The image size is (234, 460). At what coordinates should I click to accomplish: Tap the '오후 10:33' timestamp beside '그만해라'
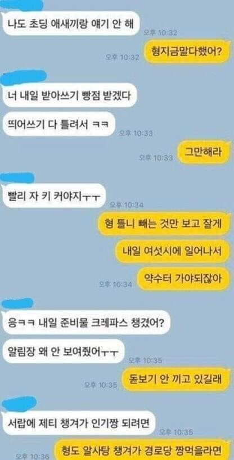(x=156, y=158)
